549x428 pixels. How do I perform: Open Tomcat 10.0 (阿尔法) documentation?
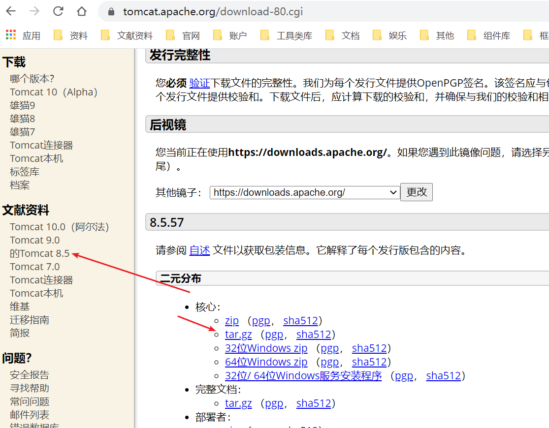[59, 227]
